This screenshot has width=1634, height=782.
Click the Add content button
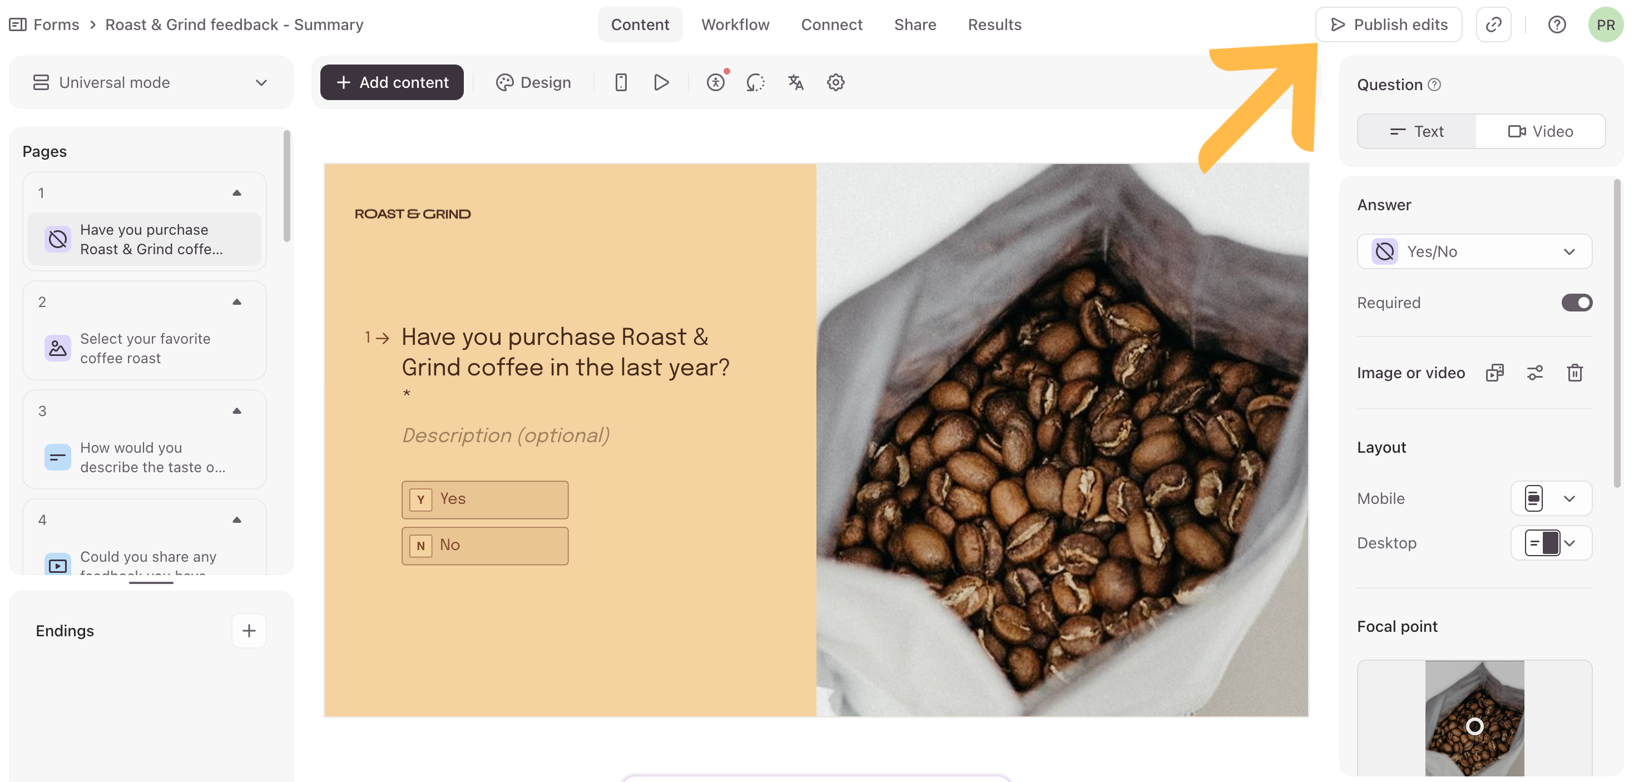392,82
